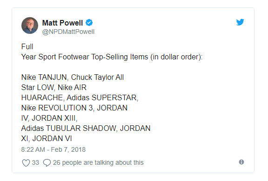Viewport: 268px width, 181px height.
Task: Click the blue verified badge
Action: (89, 23)
